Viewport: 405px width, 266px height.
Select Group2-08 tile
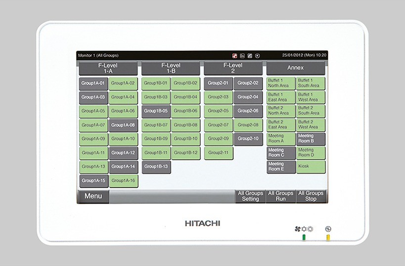248,125
